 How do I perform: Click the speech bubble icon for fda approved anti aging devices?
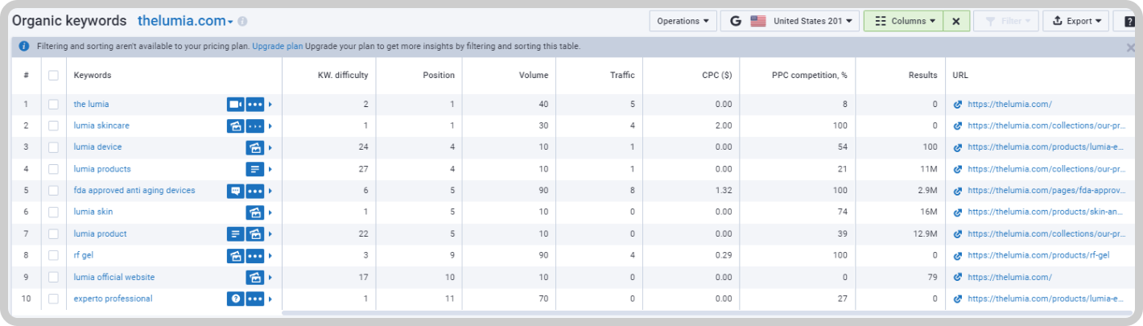click(235, 191)
